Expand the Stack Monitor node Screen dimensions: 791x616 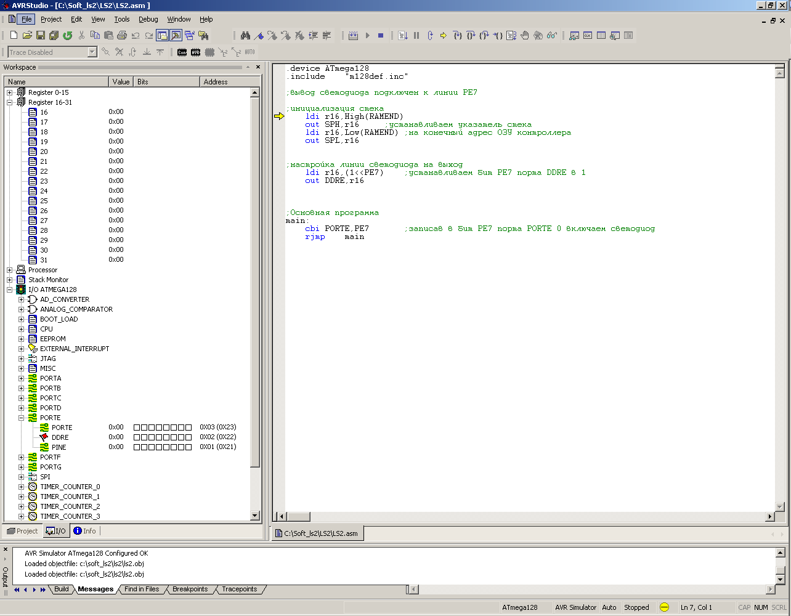point(10,280)
